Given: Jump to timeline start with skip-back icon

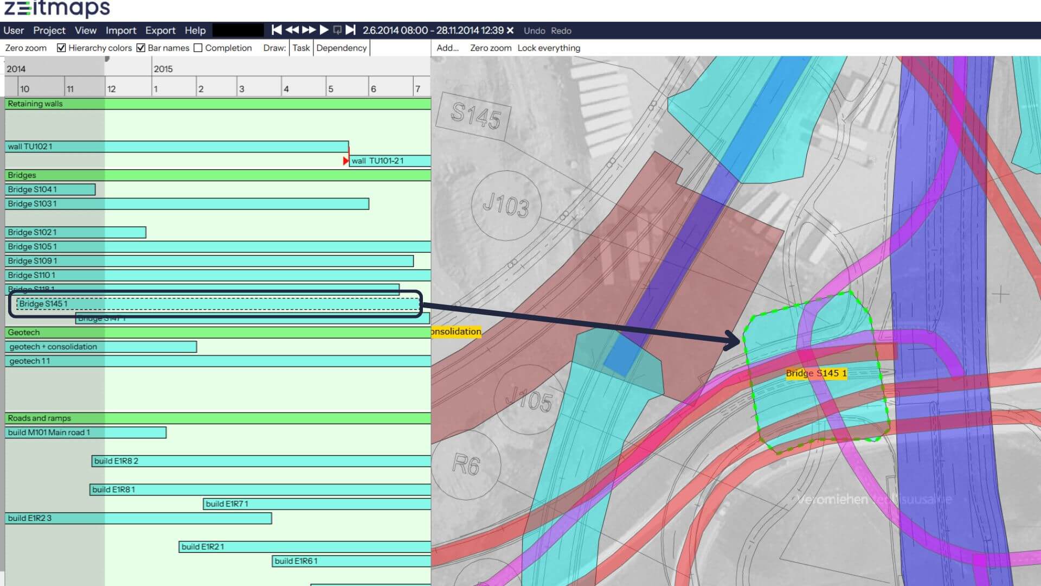Looking at the screenshot, I should 277,30.
